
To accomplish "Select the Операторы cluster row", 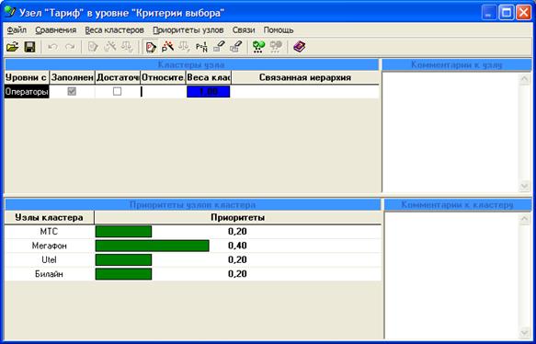I will 191,92.
